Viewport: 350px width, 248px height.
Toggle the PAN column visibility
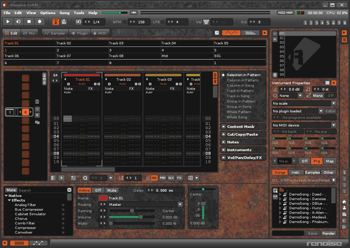click(x=163, y=178)
